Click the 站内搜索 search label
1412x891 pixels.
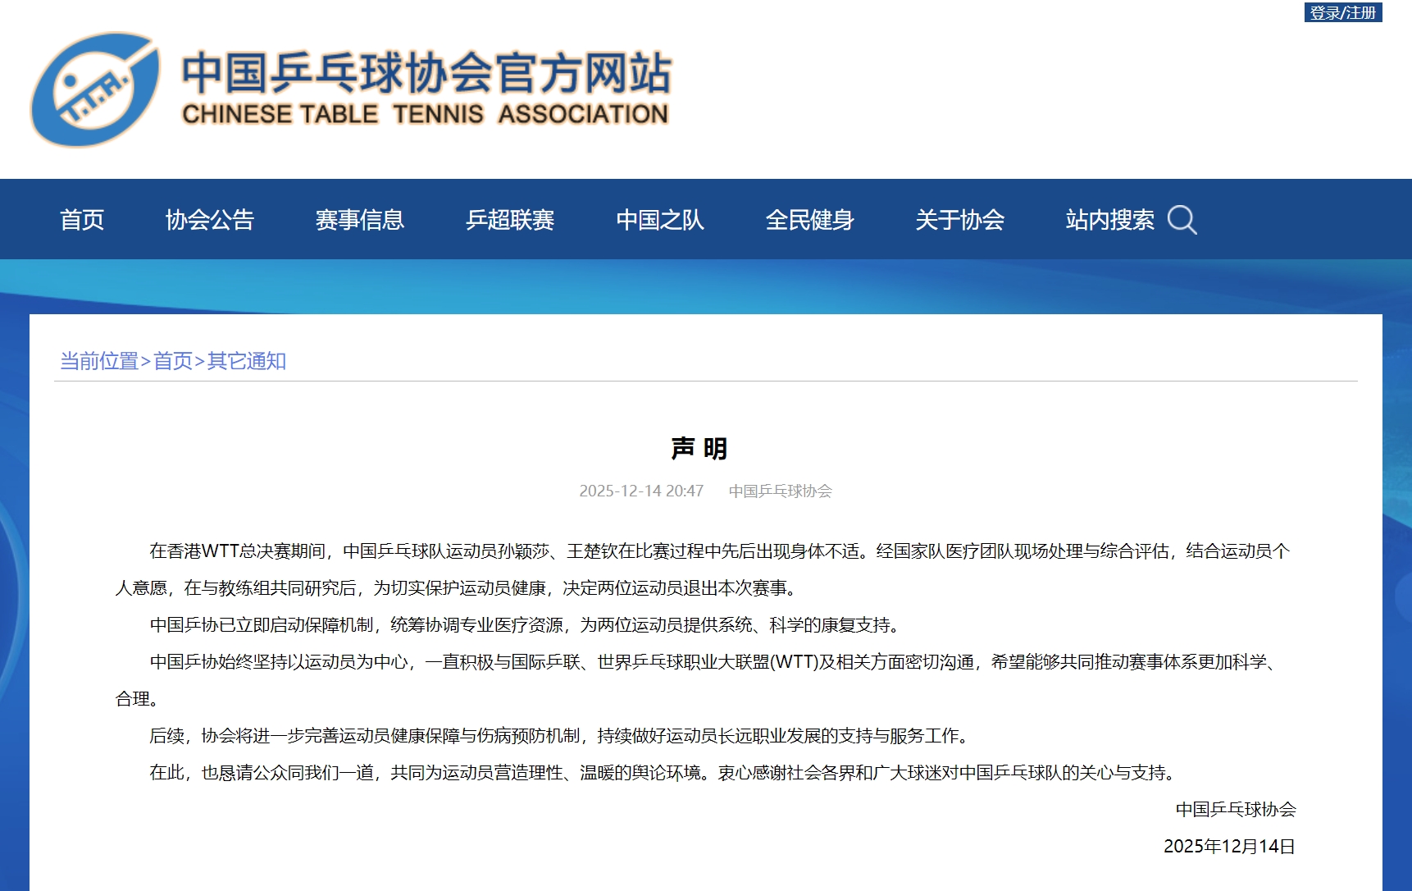point(1109,220)
